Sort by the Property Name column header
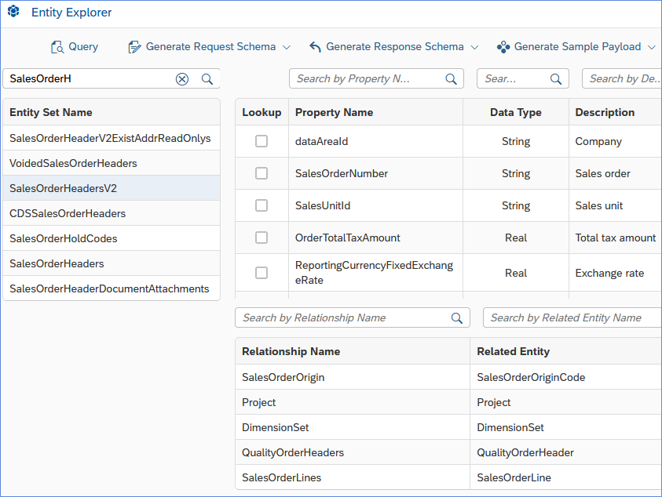 point(334,112)
